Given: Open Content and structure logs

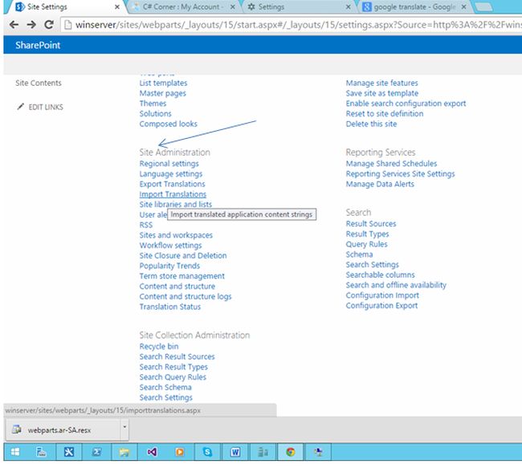Looking at the screenshot, I should coord(186,296).
